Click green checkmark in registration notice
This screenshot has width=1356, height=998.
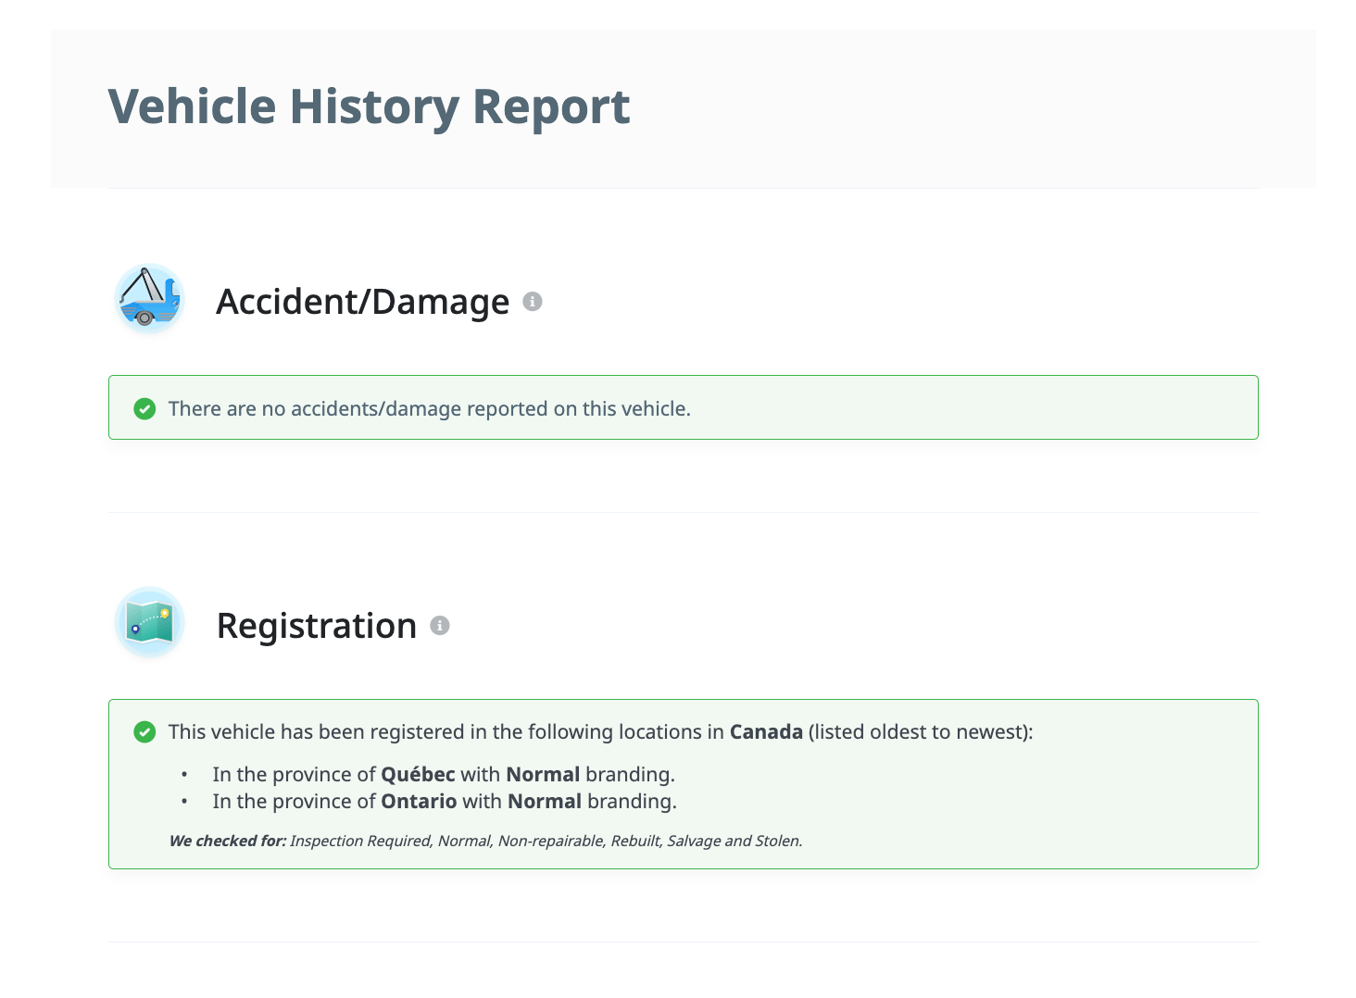pyautogui.click(x=144, y=732)
